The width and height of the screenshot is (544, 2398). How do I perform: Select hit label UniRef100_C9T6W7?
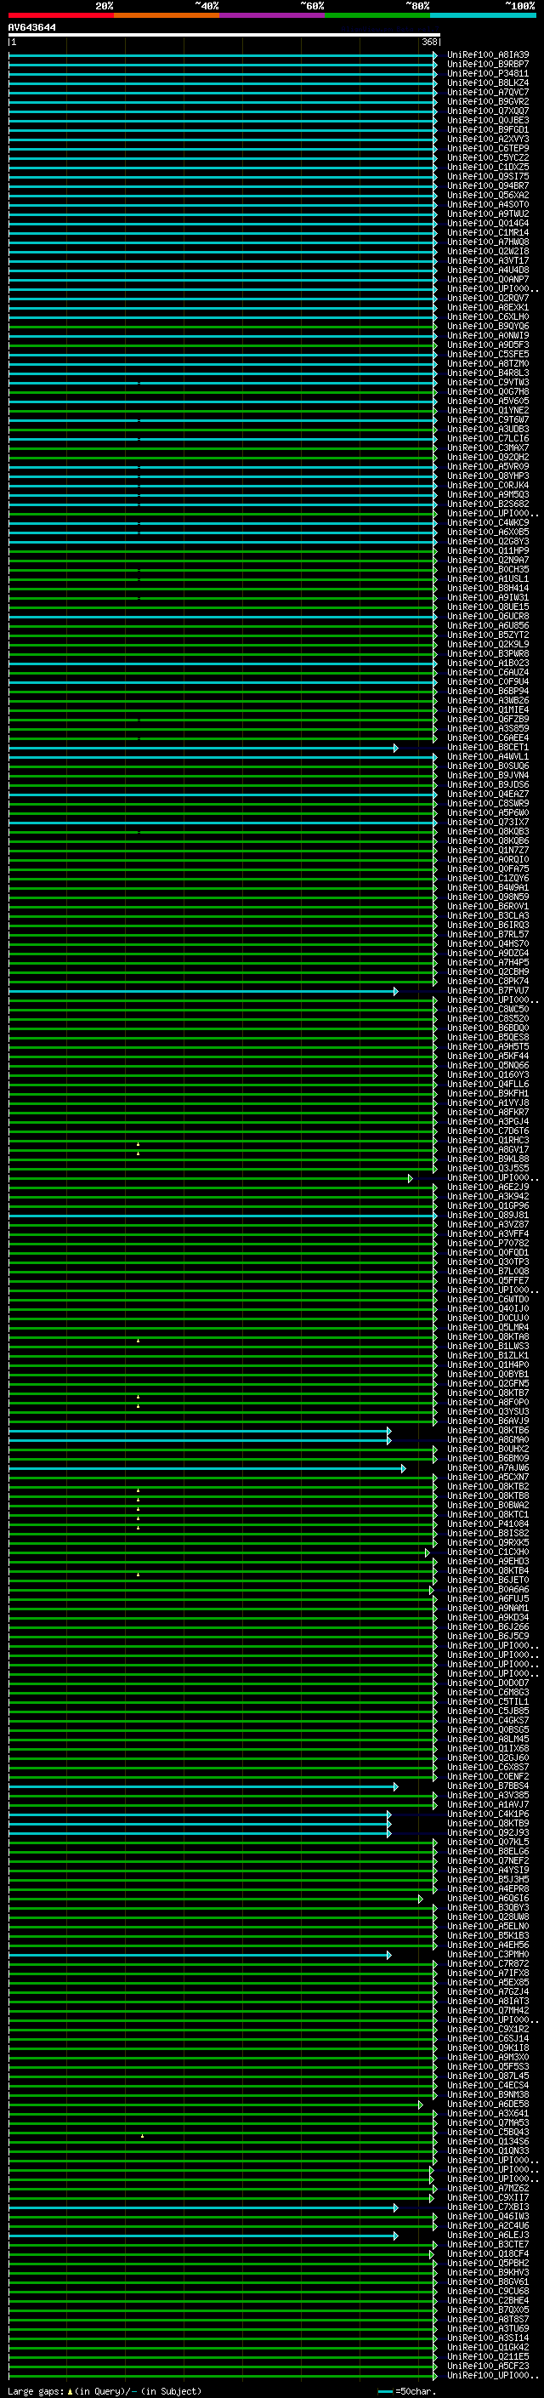coord(488,420)
